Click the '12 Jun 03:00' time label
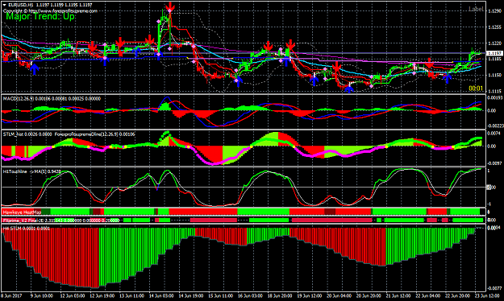This screenshot has height=301, width=504. (73, 295)
